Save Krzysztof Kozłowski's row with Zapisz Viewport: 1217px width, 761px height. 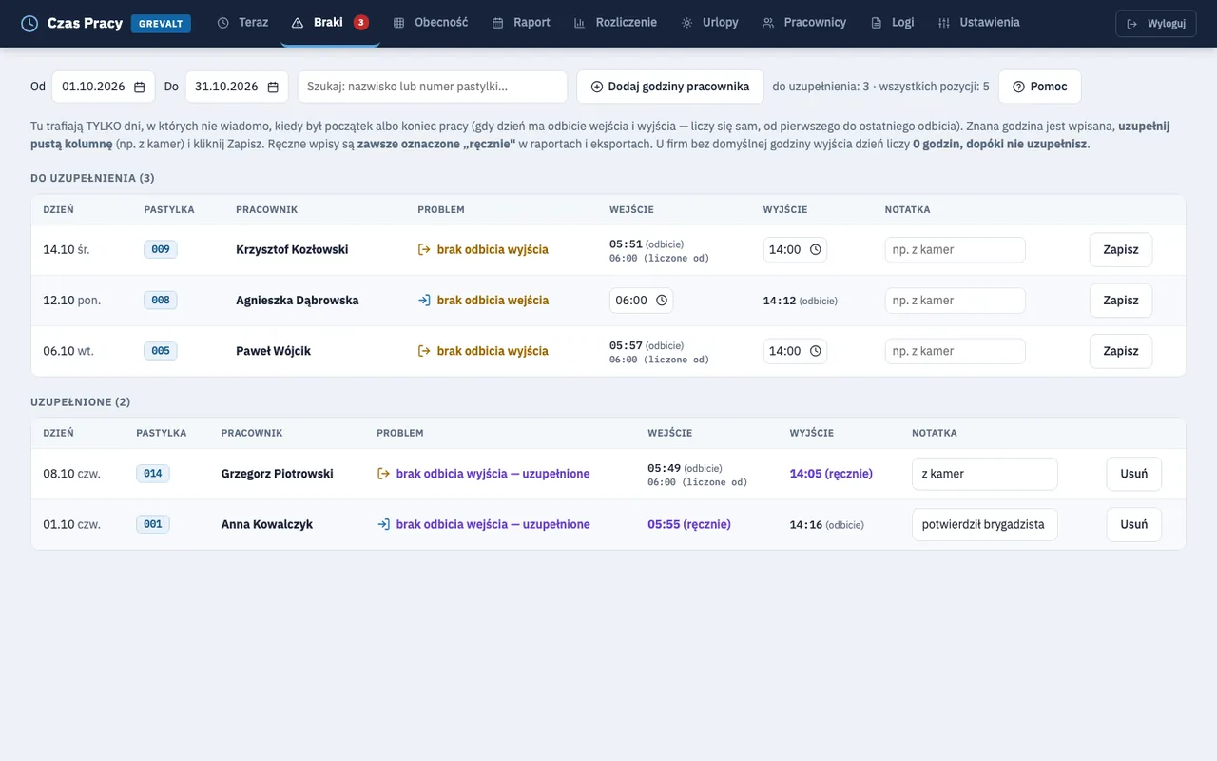pyautogui.click(x=1121, y=250)
